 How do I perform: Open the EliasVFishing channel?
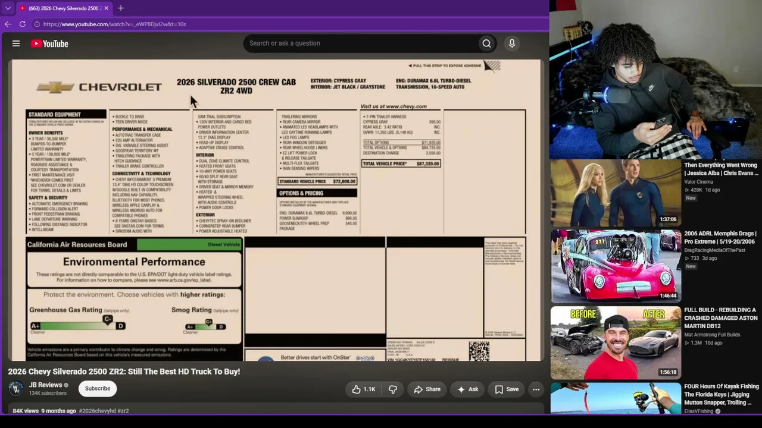699,411
